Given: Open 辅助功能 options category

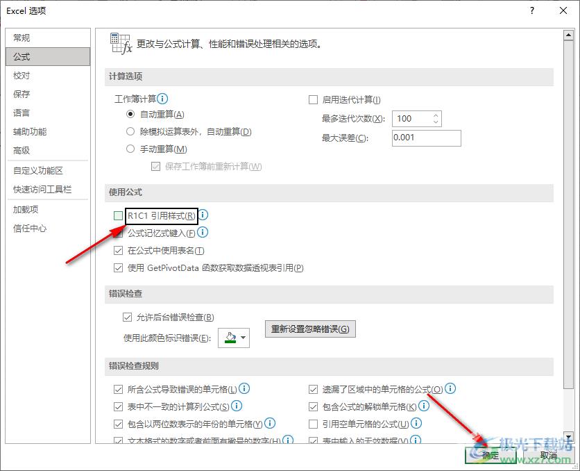Looking at the screenshot, I should tap(48, 132).
